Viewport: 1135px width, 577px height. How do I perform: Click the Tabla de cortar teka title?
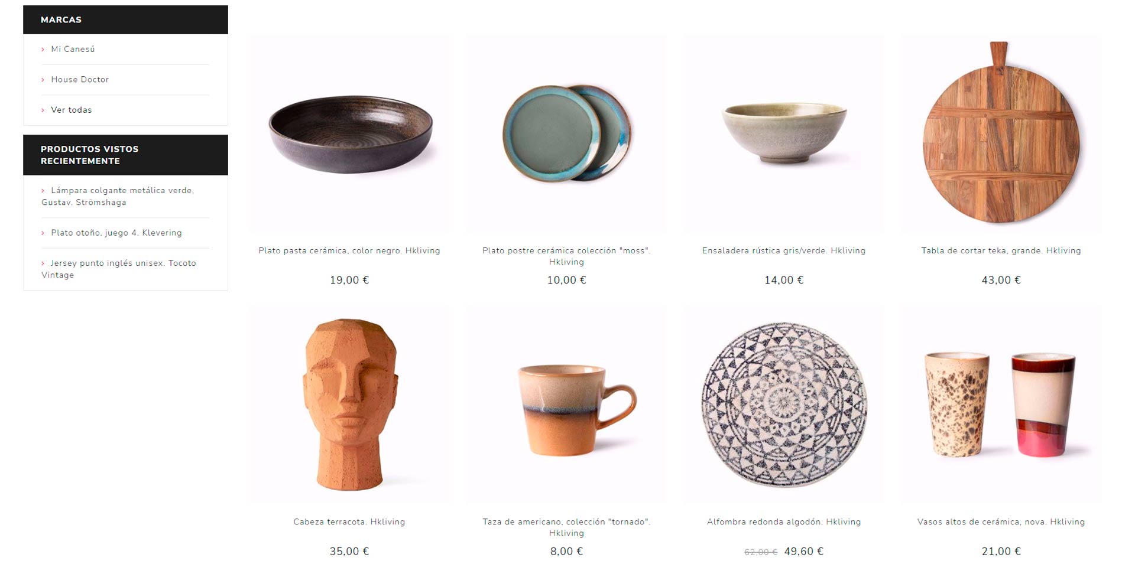click(x=1001, y=250)
